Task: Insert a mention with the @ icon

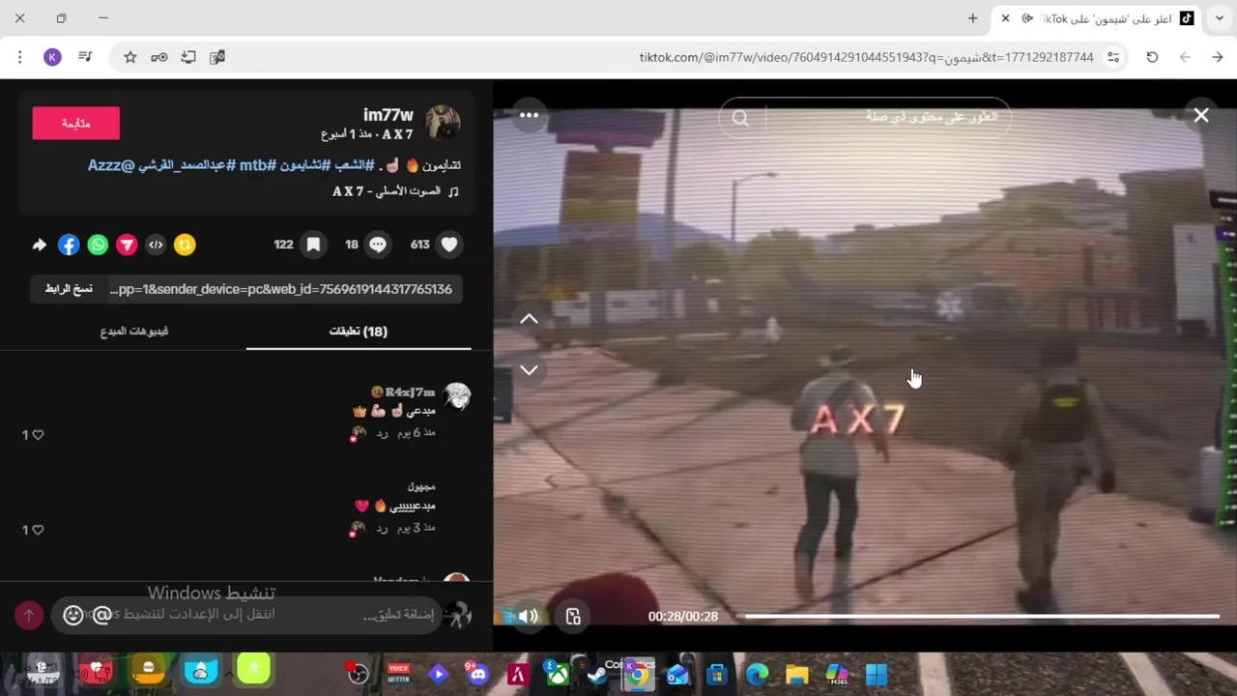Action: click(101, 615)
